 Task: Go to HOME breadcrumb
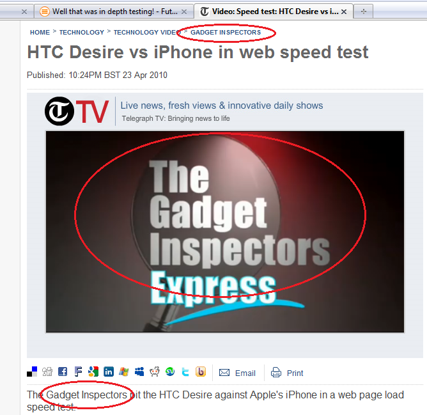click(x=40, y=33)
